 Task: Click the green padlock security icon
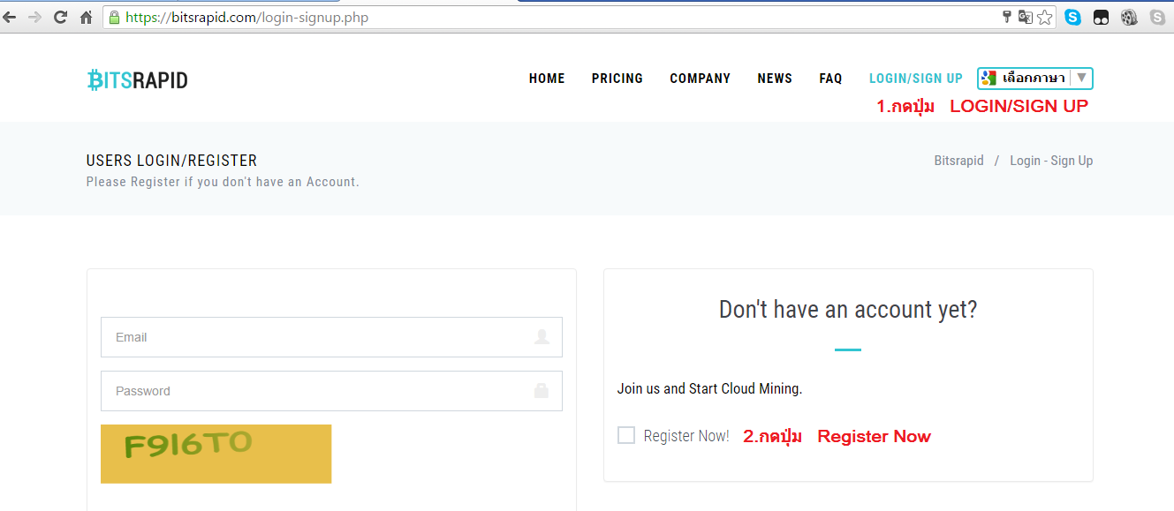click(x=114, y=17)
